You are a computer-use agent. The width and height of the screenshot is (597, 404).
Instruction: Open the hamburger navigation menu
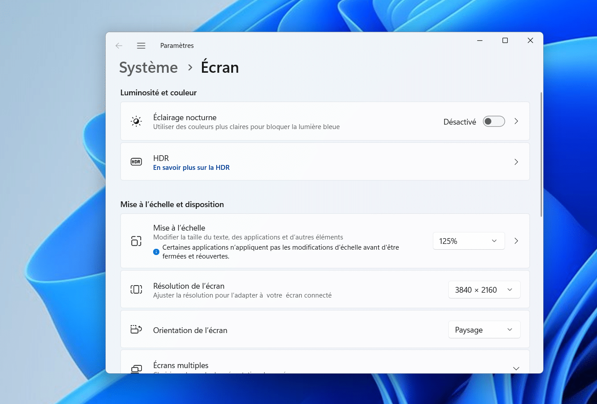(x=141, y=46)
